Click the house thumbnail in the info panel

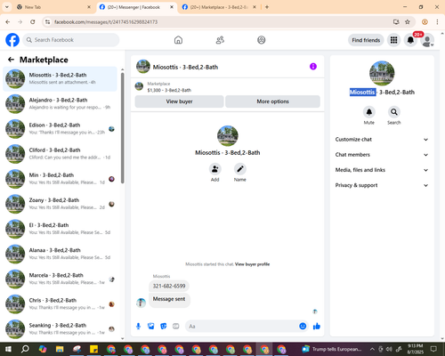(x=382, y=73)
